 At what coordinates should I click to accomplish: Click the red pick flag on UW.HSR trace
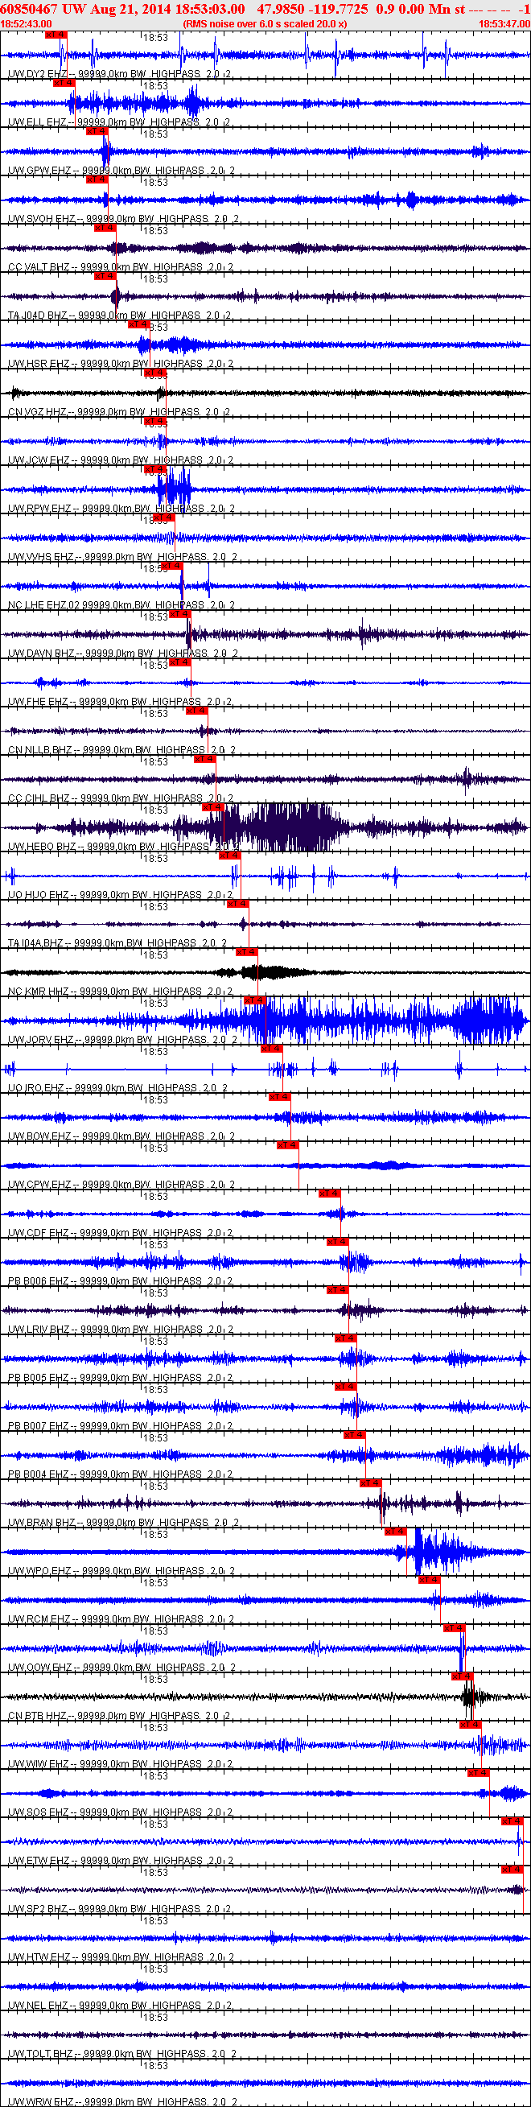click(138, 324)
